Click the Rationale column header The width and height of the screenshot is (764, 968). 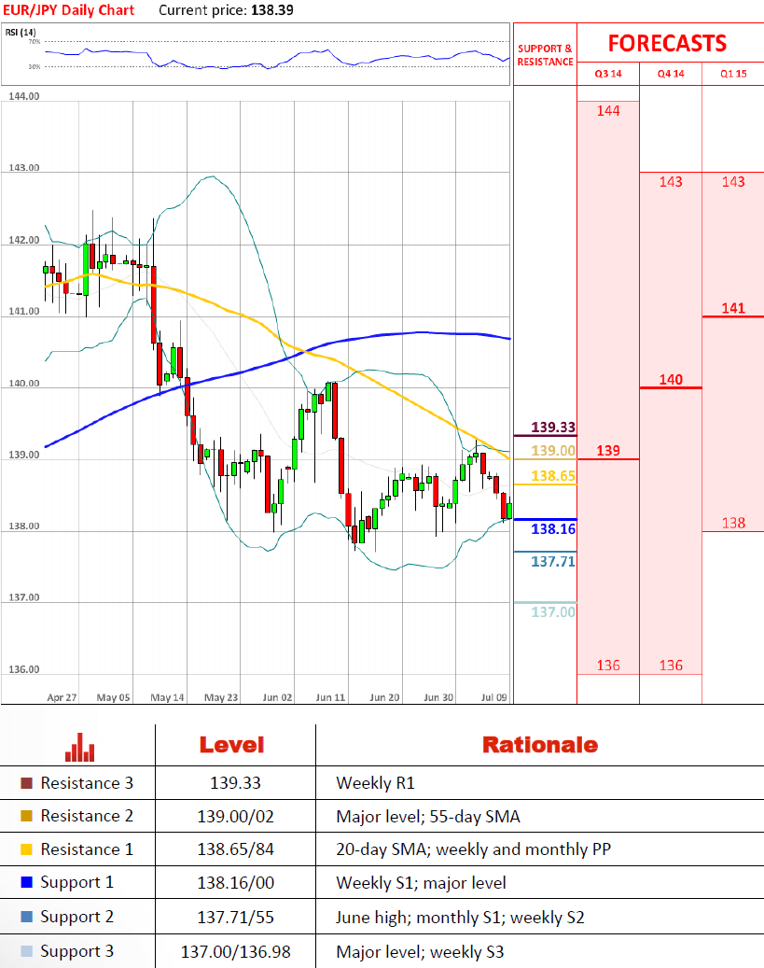tap(540, 745)
